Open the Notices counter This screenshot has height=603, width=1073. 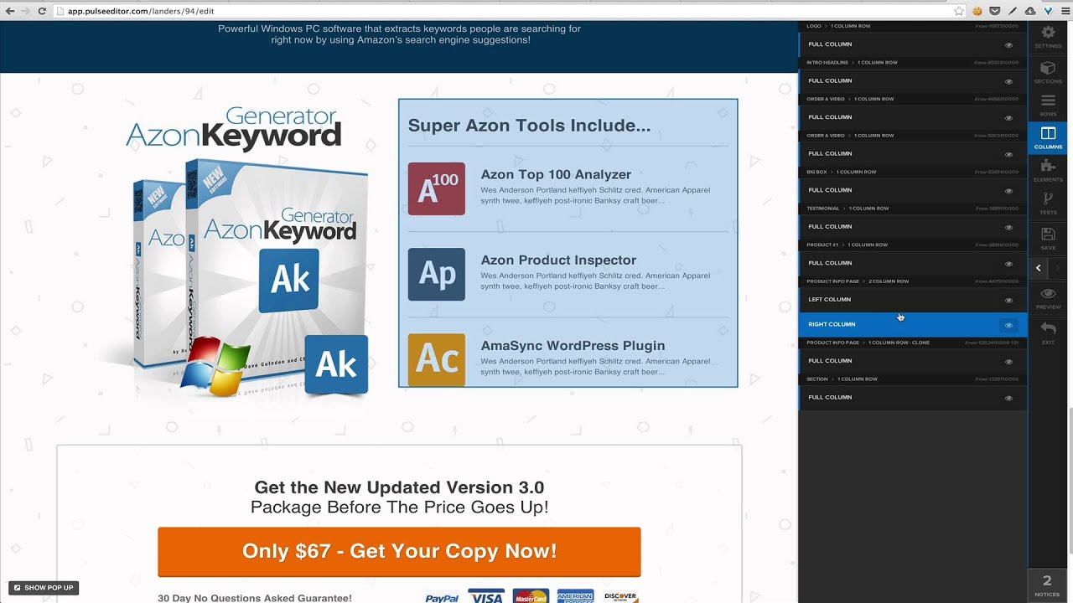point(1047,585)
